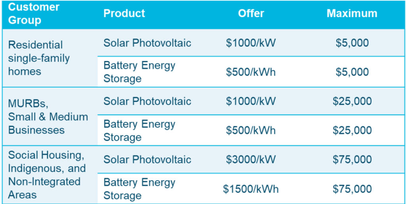Click the $5,000 maximum for Residential solar

(x=352, y=43)
